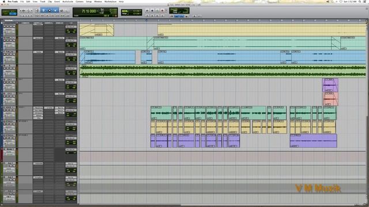This screenshot has width=369, height=207.
Task: Open the Track menu
Action: [x=43, y=1]
